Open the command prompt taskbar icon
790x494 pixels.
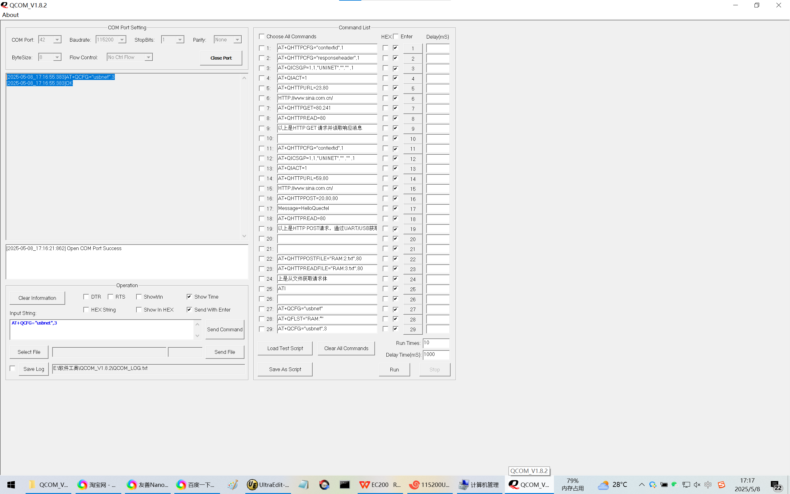pos(345,484)
